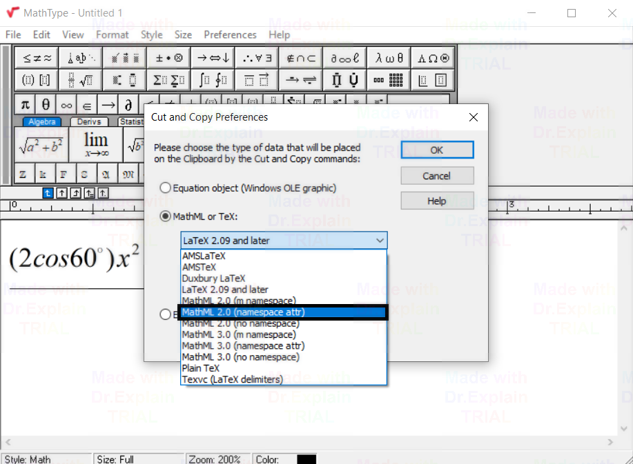Switch to the Algebra tab
This screenshot has height=464, width=633.
click(x=42, y=122)
